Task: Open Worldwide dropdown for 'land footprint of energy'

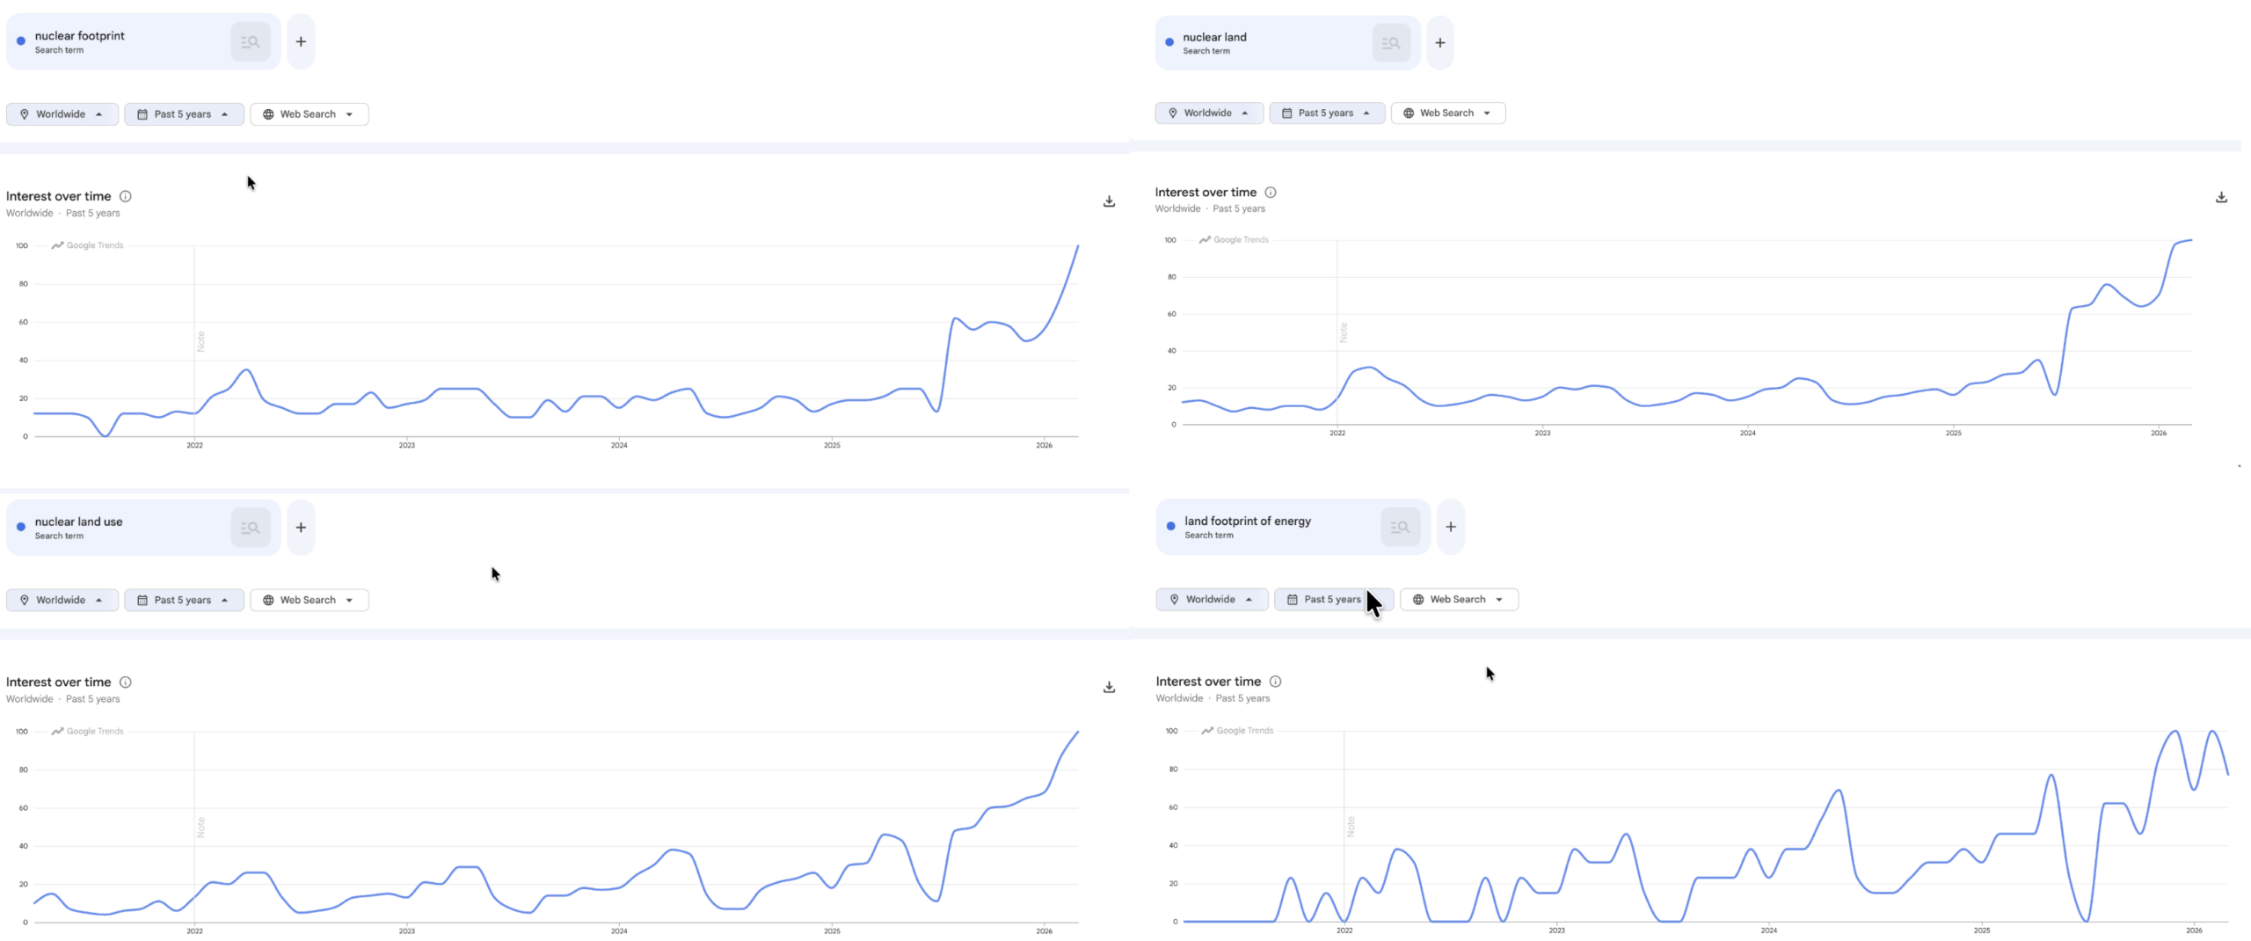Action: 1211,600
